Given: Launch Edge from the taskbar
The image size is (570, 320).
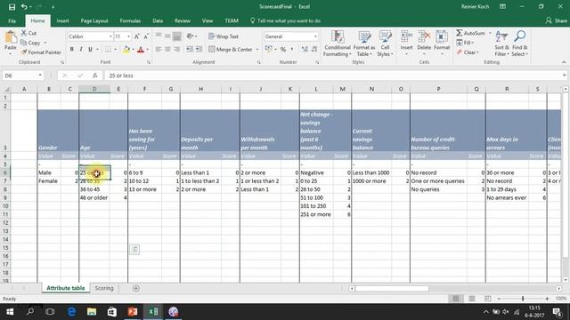Looking at the screenshot, I should (x=71, y=312).
